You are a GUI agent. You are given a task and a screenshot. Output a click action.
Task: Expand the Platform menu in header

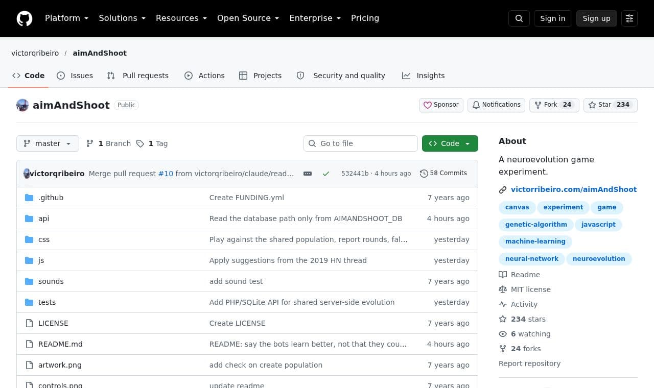pyautogui.click(x=67, y=18)
